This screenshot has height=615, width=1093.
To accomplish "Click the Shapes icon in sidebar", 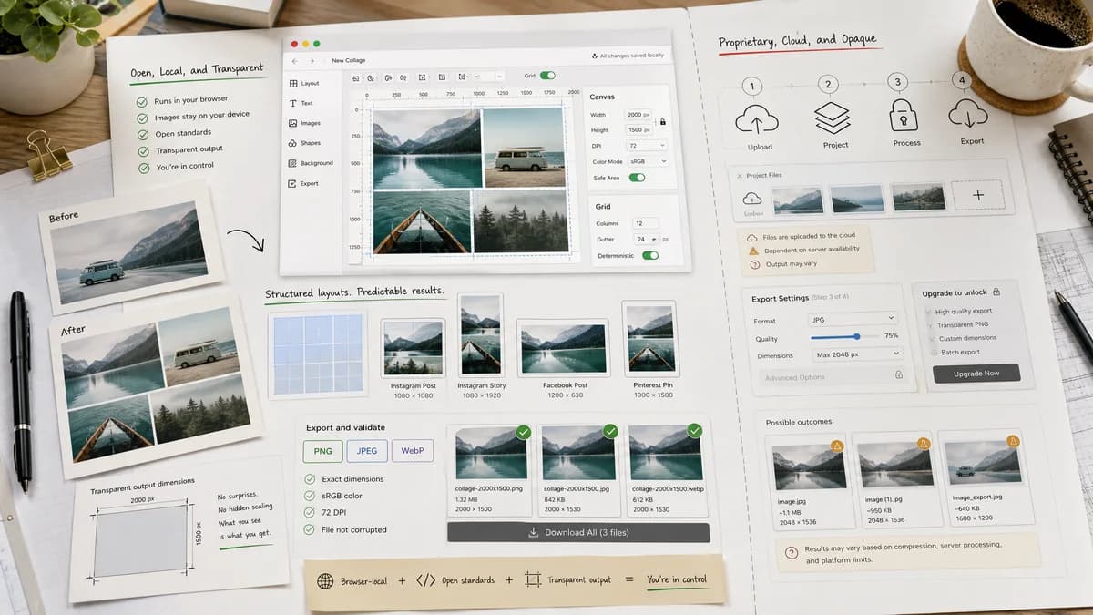I will pyautogui.click(x=292, y=143).
